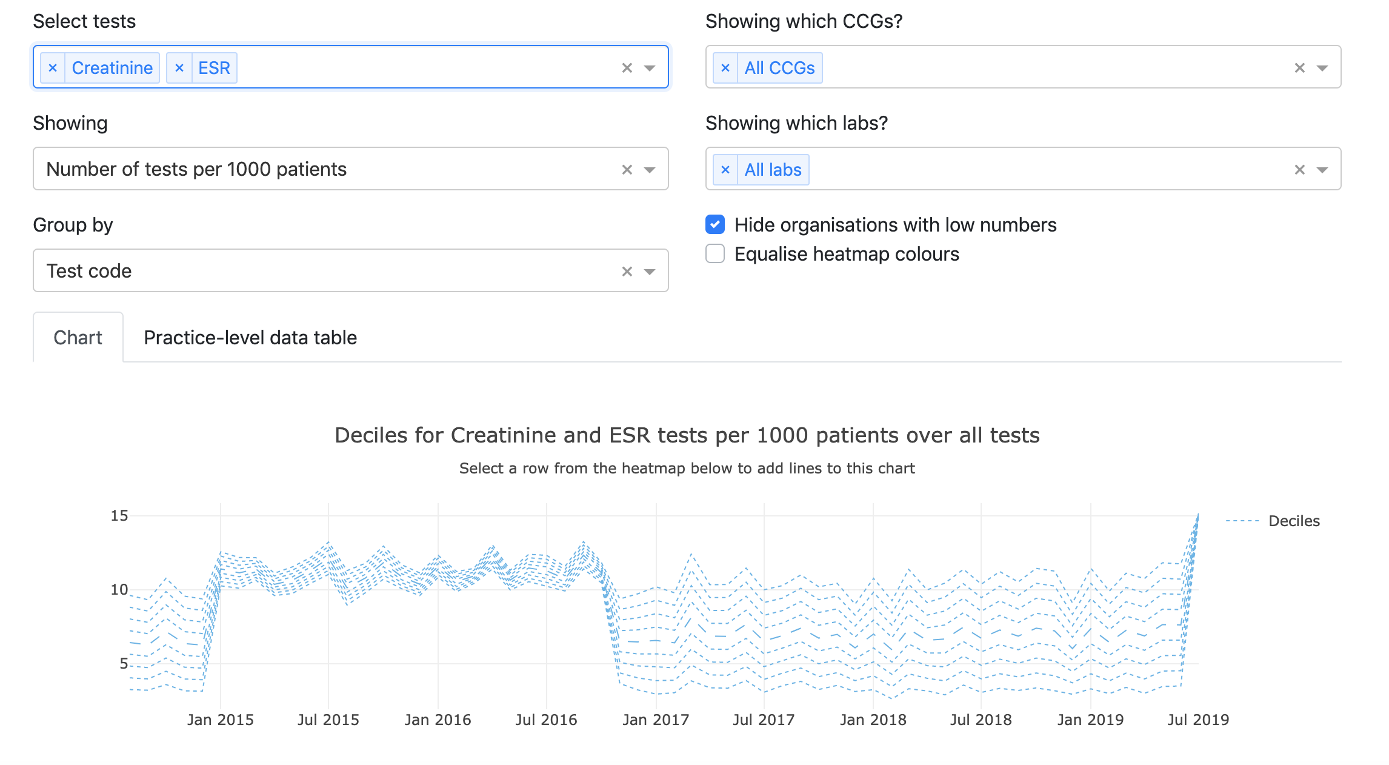1389x765 pixels.
Task: Uncheck Hide organisations with low numbers
Action: [715, 225]
